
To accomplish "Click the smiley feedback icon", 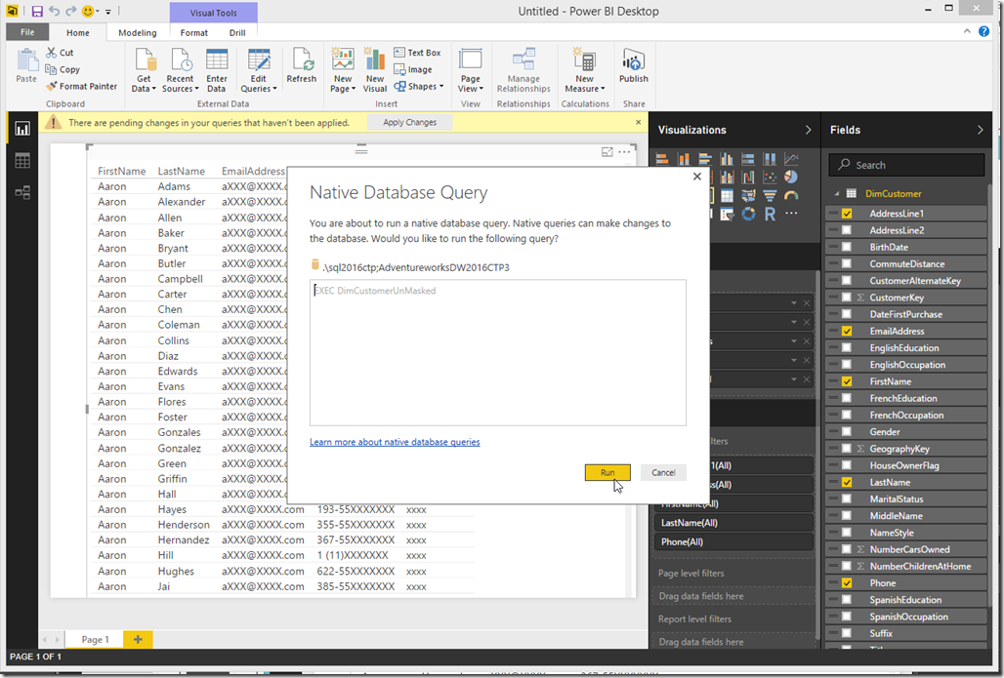I will coord(88,11).
